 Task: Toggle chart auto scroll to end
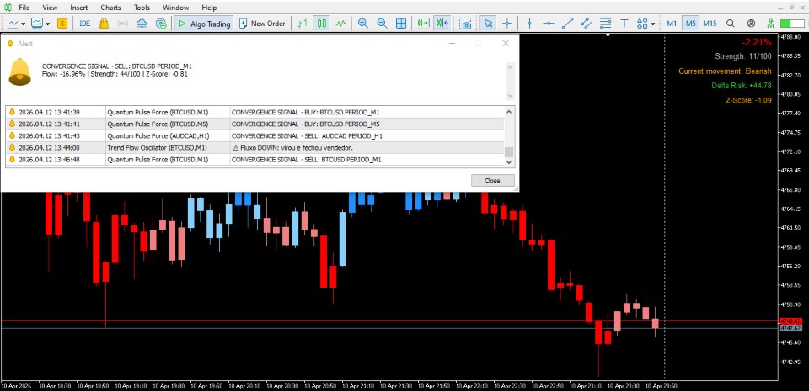423,24
